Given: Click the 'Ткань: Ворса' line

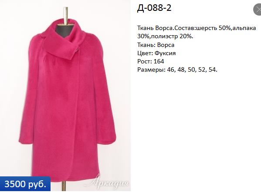Looking at the screenshot, I should coord(156,45).
